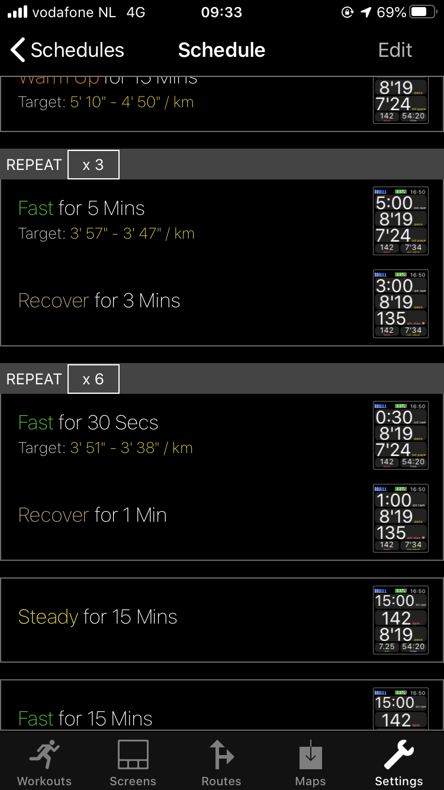Open the Workouts tab runner icon
The height and width of the screenshot is (790, 444).
point(44,754)
